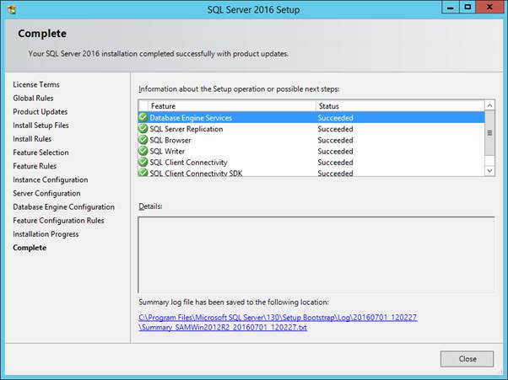The width and height of the screenshot is (508, 380).
Task: Click Succeeded status of SQL Writer
Action: 335,151
